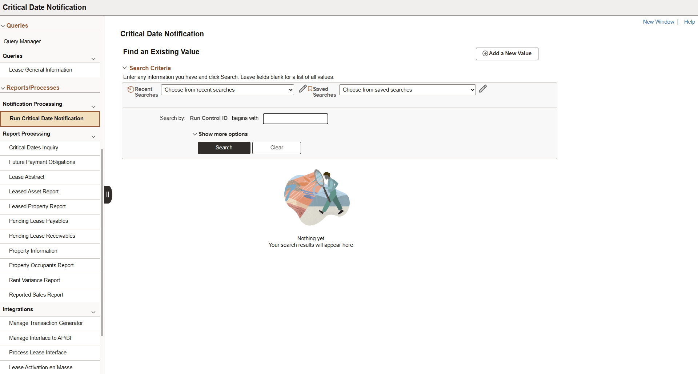Collapse the navigation sidebar using the handle

pyautogui.click(x=108, y=194)
